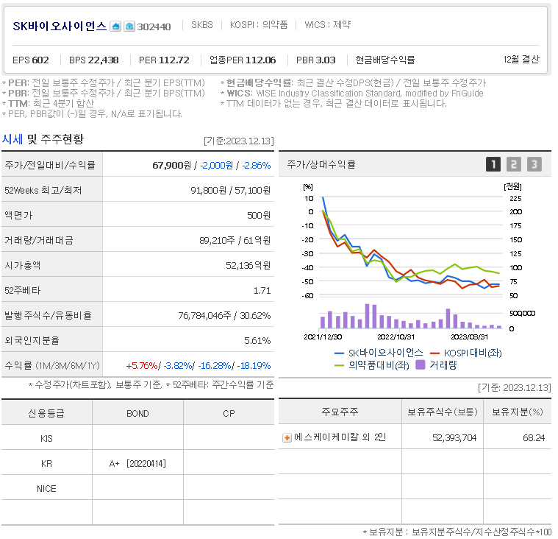Select the PER 112.72 value
This screenshot has width=558, height=539.
point(164,60)
